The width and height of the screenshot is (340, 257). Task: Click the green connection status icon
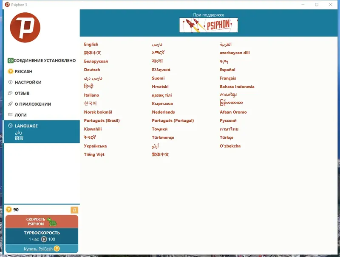pyautogui.click(x=10, y=61)
